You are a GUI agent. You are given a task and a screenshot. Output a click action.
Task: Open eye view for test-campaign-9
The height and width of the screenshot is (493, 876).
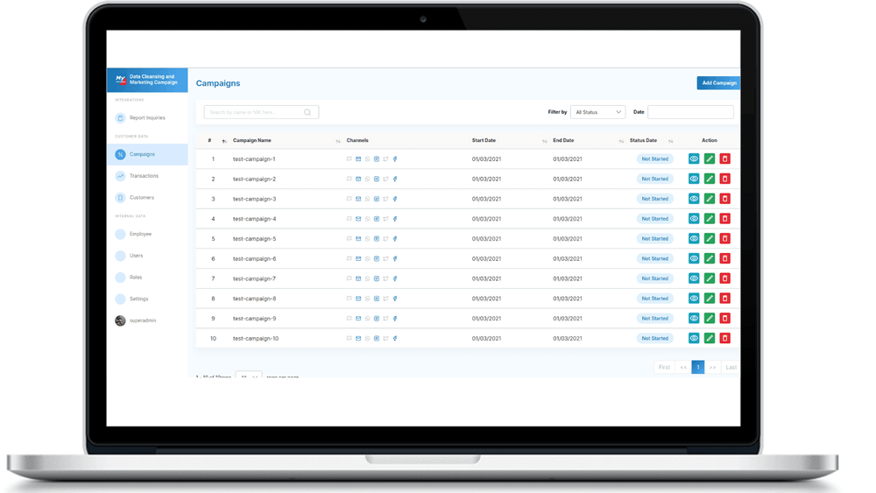[693, 318]
